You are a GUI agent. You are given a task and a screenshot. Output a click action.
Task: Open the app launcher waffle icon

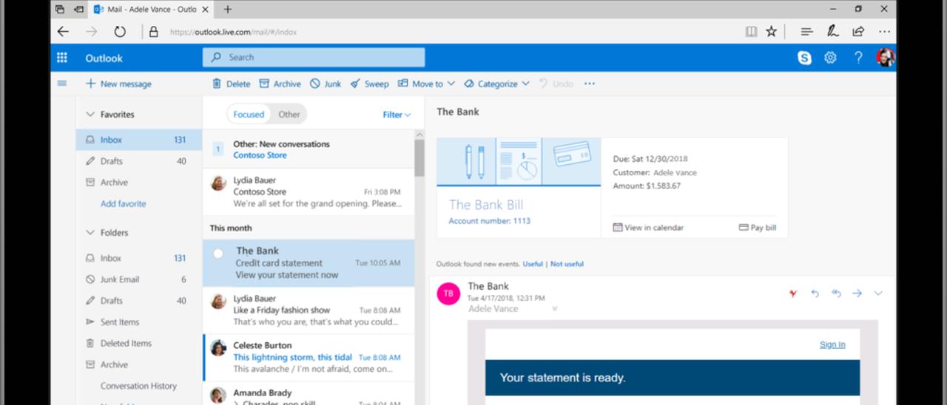[x=62, y=58]
